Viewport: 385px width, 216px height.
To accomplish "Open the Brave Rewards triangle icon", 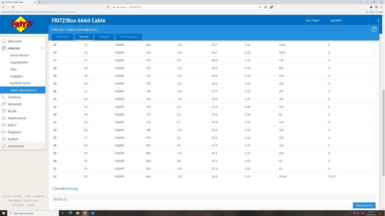I will pos(271,7).
